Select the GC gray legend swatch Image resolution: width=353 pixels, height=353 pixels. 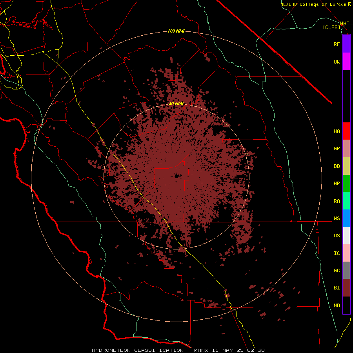tap(346, 270)
